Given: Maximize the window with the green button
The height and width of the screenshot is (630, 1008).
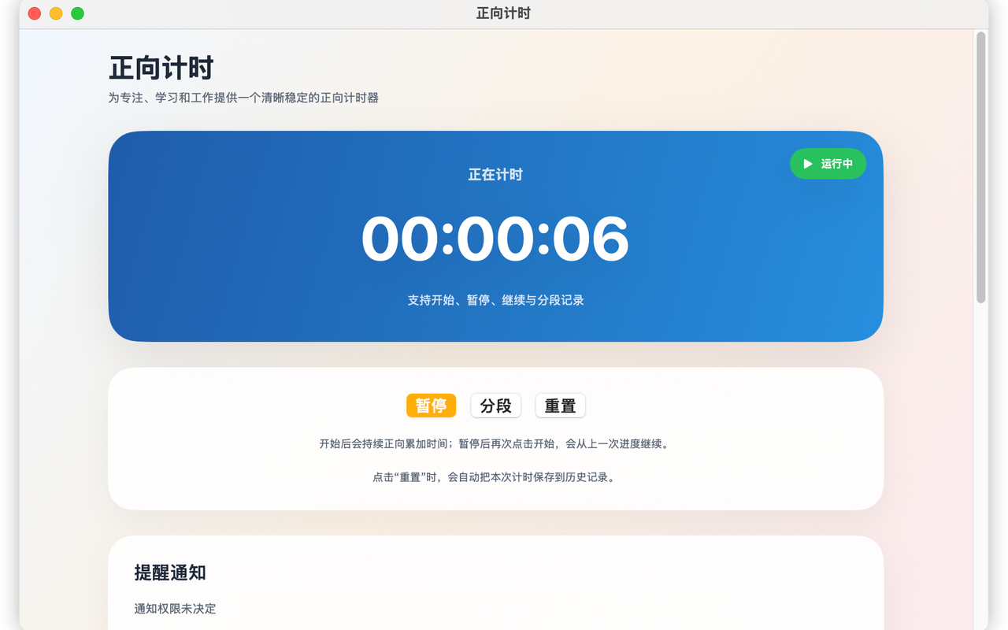Looking at the screenshot, I should coord(77,13).
